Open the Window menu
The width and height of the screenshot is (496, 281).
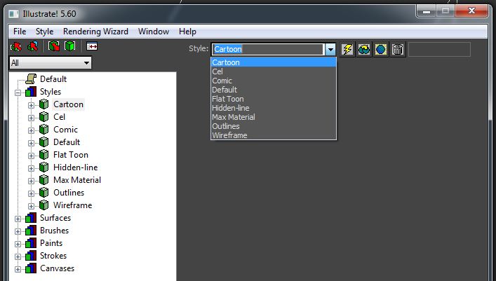154,32
